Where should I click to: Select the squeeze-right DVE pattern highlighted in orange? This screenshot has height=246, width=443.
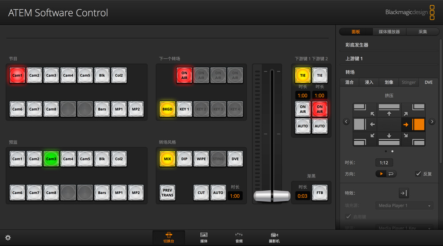pos(414,124)
